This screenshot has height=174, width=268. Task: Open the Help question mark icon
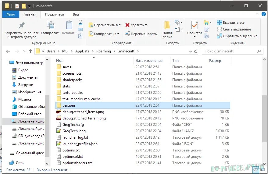click(264, 14)
